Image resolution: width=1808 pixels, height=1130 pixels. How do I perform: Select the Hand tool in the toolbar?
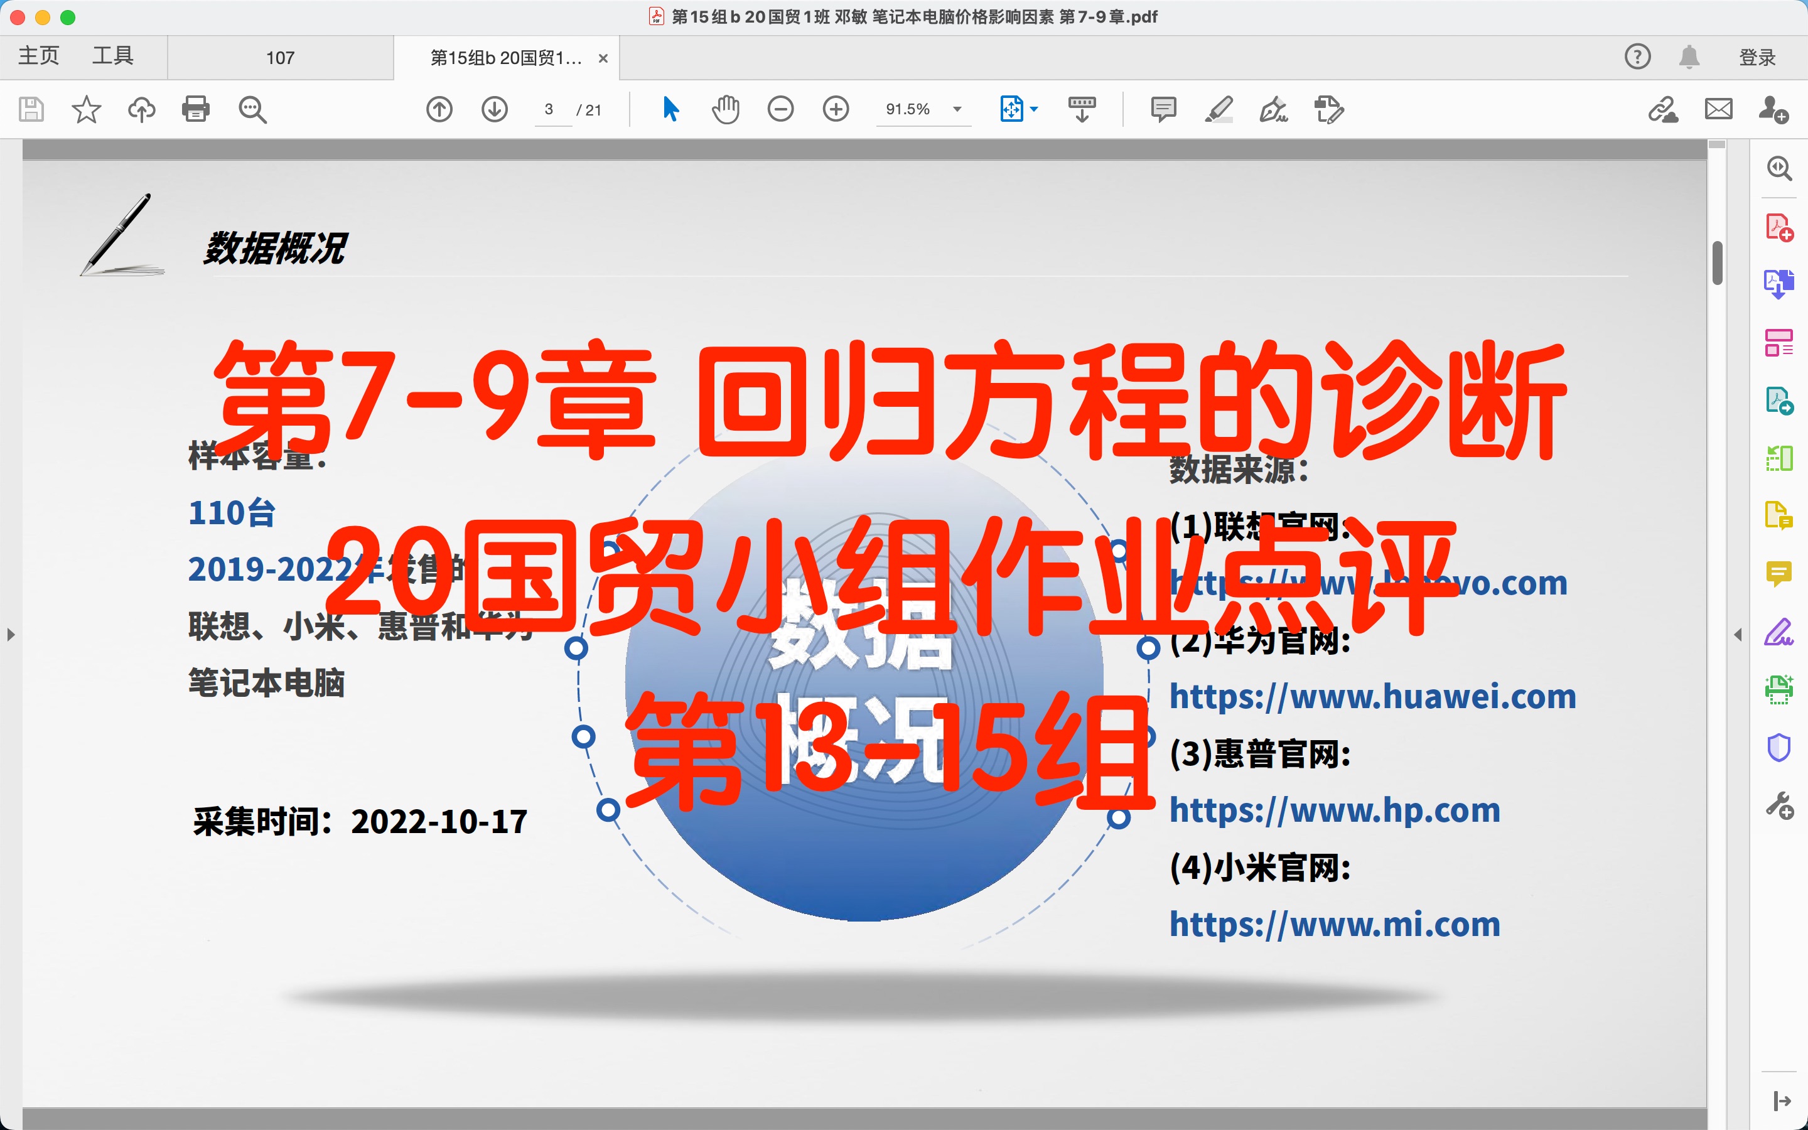coord(726,109)
